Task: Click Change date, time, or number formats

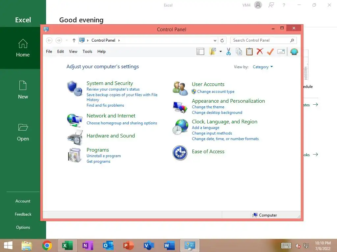Action: (225, 139)
